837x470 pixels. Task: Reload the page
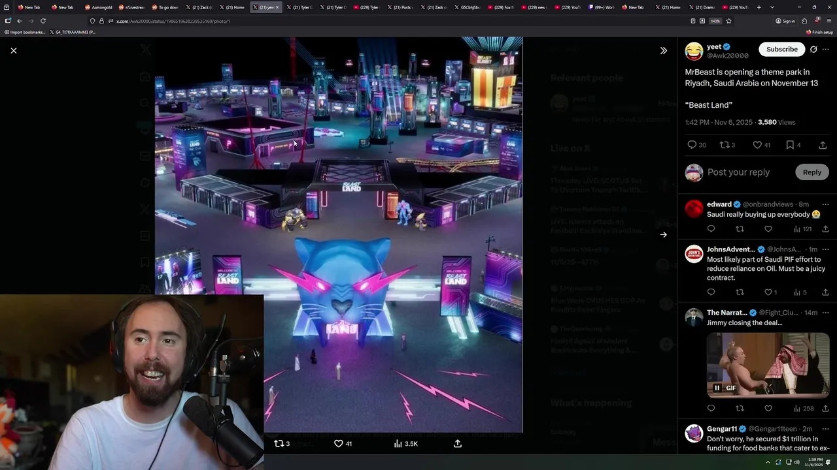[x=43, y=21]
